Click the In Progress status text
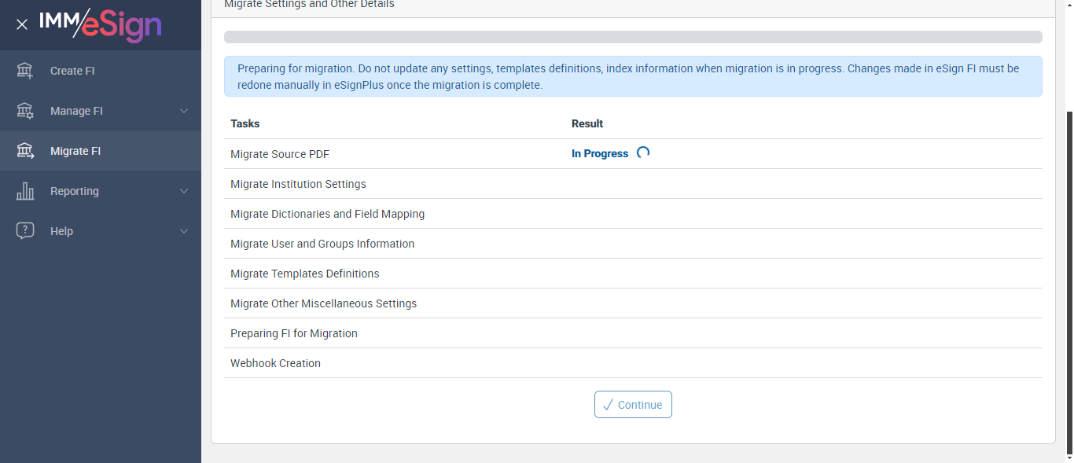Screen dimensions: 1074x463 coord(600,154)
